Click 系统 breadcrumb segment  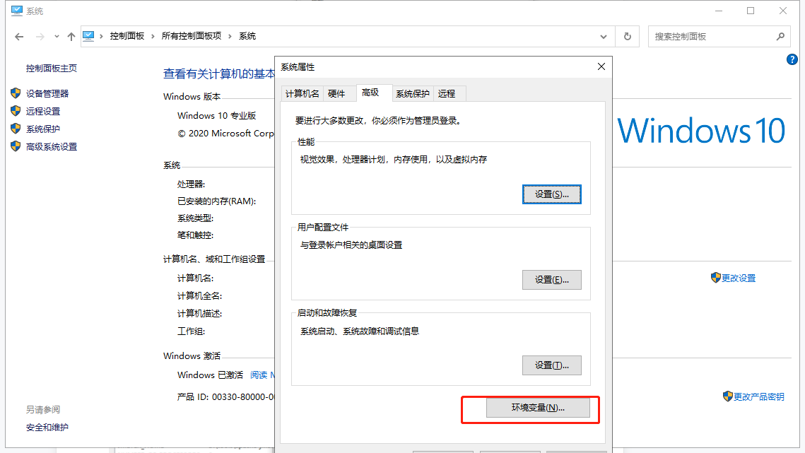click(247, 36)
